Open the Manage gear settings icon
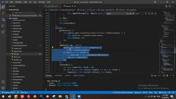 coord(3,88)
